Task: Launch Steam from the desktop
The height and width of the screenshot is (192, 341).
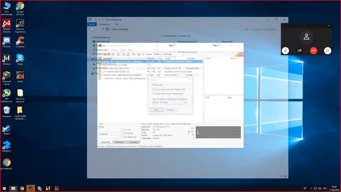Action: [6, 129]
